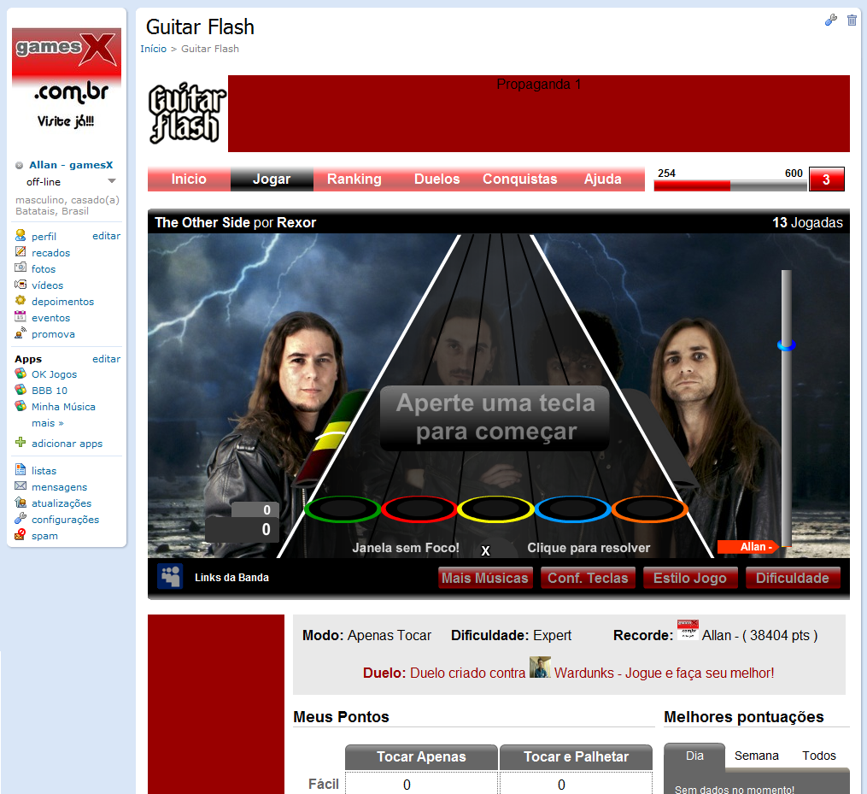Viewport: 867px width, 794px height.
Task: Click the blue fret button
Action: point(573,509)
